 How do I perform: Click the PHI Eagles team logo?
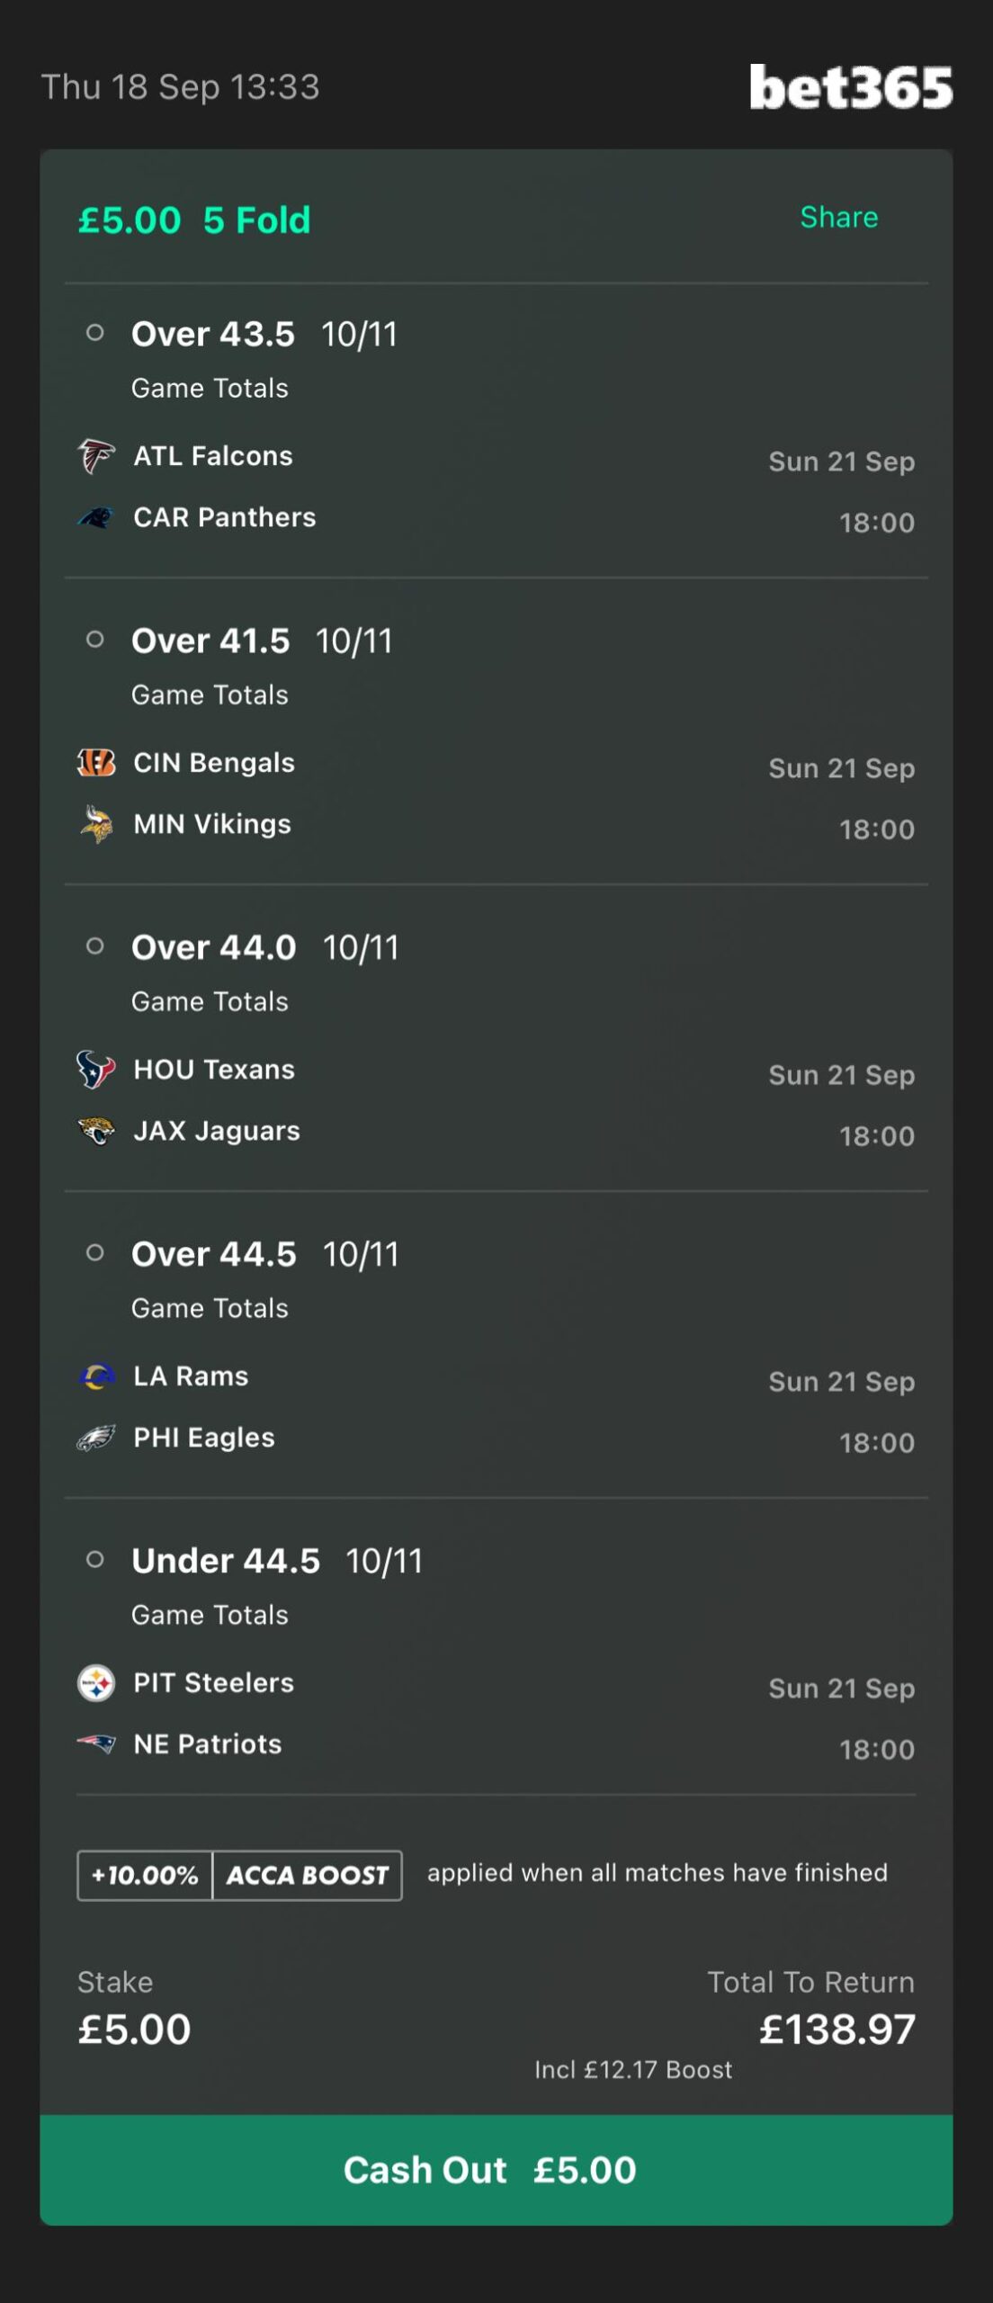point(96,1438)
